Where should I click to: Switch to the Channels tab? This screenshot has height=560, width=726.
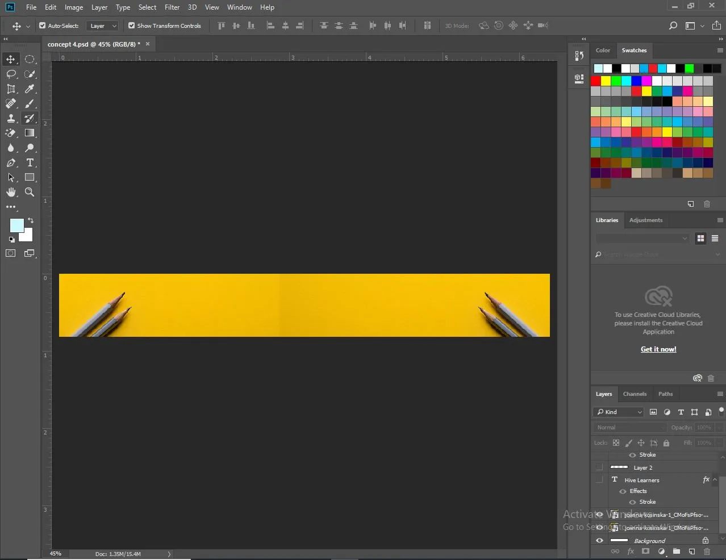(635, 394)
